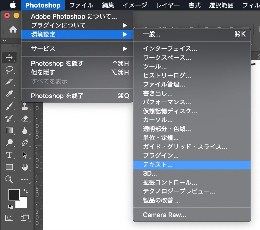
Task: Open カーソル... preferences
Action: (x=192, y=120)
